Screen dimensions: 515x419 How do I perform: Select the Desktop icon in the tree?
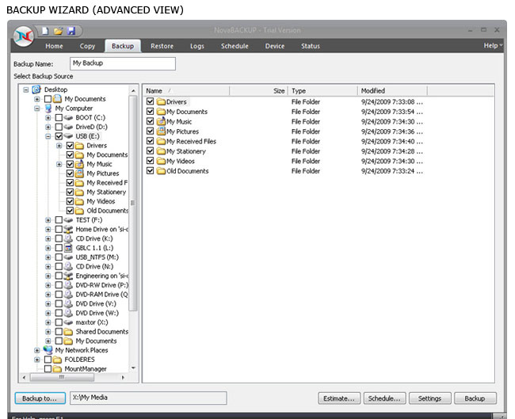(36, 90)
